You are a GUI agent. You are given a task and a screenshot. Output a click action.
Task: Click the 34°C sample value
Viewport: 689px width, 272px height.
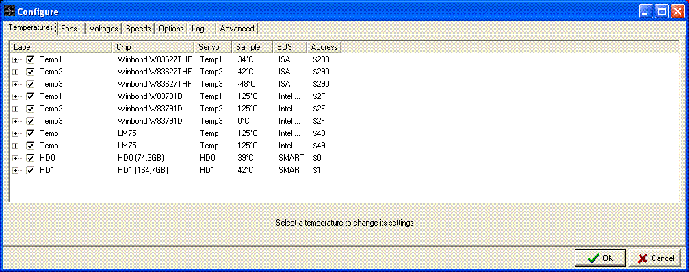click(245, 59)
